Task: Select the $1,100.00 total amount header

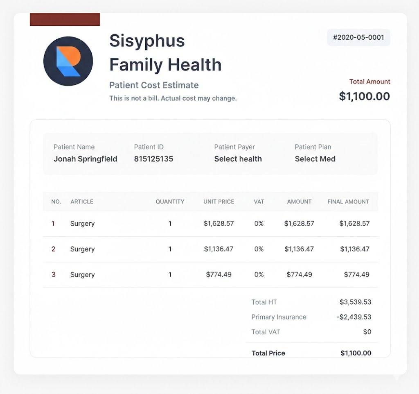Action: tap(364, 96)
